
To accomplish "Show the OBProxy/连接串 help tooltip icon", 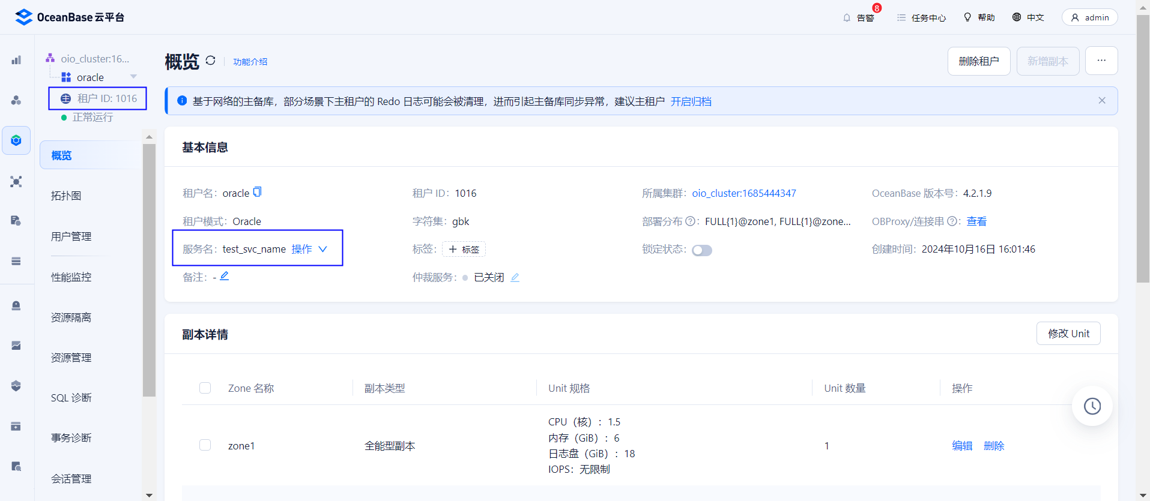I will coord(952,221).
